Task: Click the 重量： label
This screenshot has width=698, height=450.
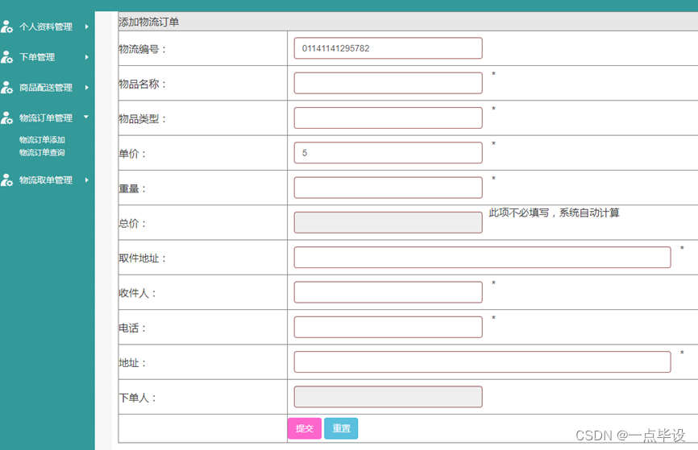Action: 132,188
